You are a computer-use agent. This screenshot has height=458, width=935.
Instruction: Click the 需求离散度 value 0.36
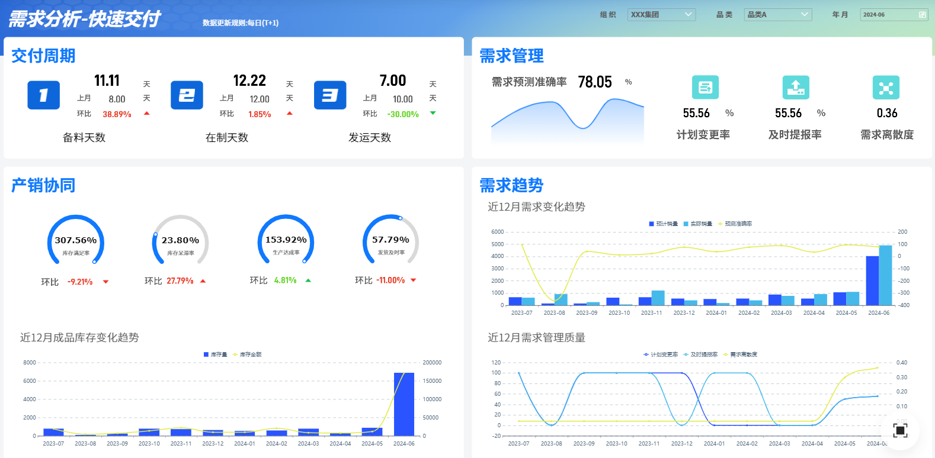point(887,113)
